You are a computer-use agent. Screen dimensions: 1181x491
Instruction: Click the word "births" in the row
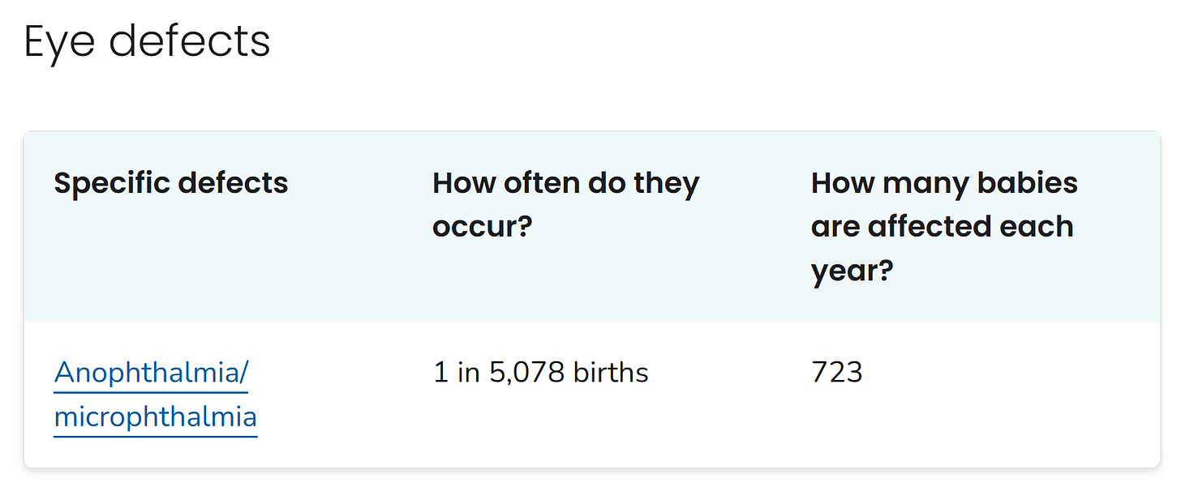point(611,373)
